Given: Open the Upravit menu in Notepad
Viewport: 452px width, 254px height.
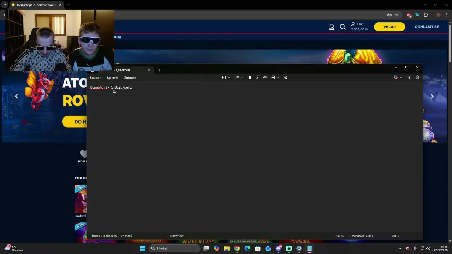Looking at the screenshot, I should click(x=112, y=78).
